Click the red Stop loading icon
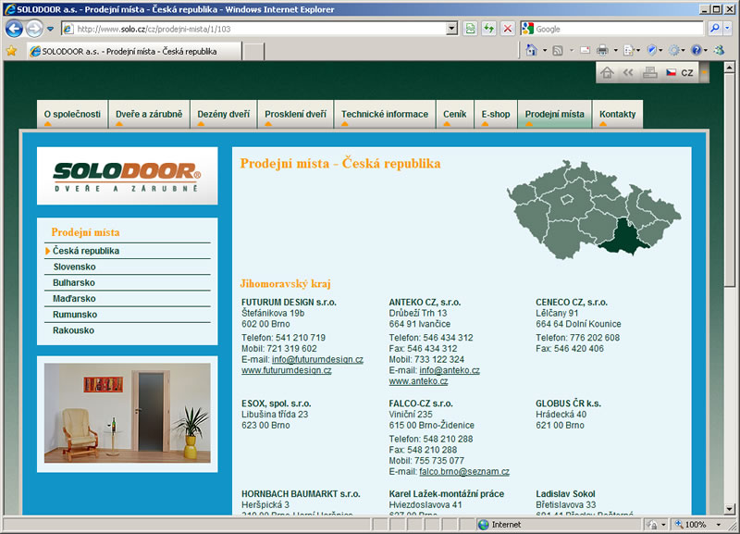740x534 pixels. pyautogui.click(x=507, y=29)
